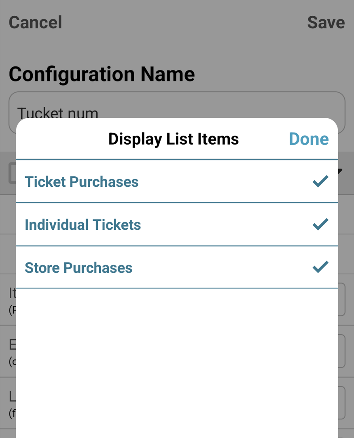Click empty area below Store Purchases row
This screenshot has width=354, height=438.
[177, 363]
